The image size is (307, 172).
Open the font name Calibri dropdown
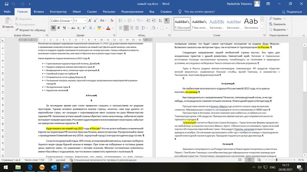62,21
